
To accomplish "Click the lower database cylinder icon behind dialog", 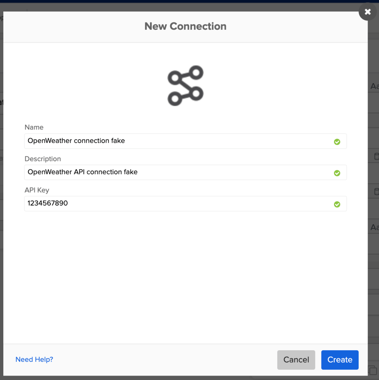I will click(376, 191).
